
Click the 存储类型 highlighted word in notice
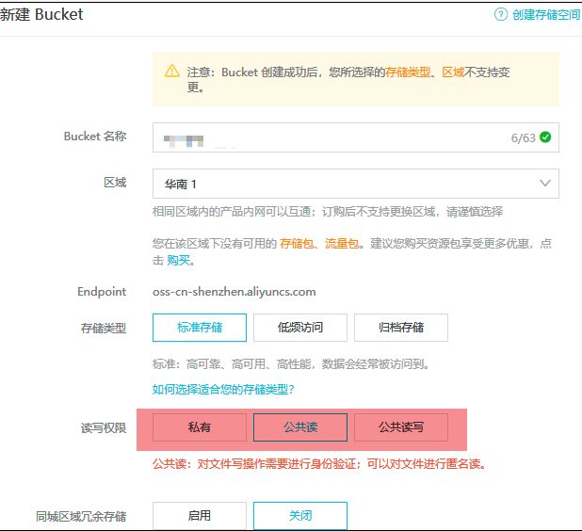(408, 72)
